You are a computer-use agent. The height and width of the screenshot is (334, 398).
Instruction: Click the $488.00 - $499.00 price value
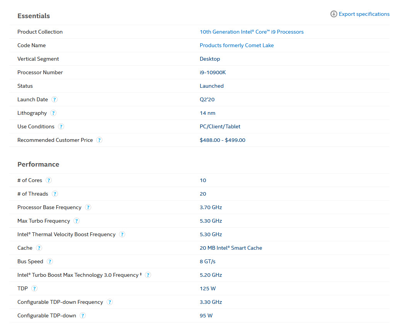(222, 140)
